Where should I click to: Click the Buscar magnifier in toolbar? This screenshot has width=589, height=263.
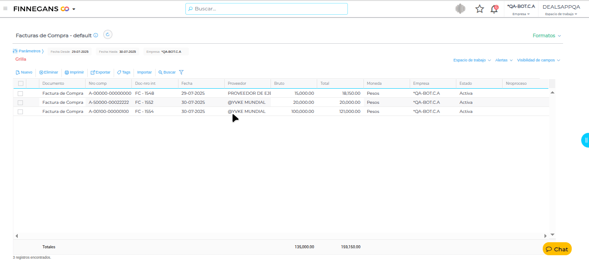167,72
